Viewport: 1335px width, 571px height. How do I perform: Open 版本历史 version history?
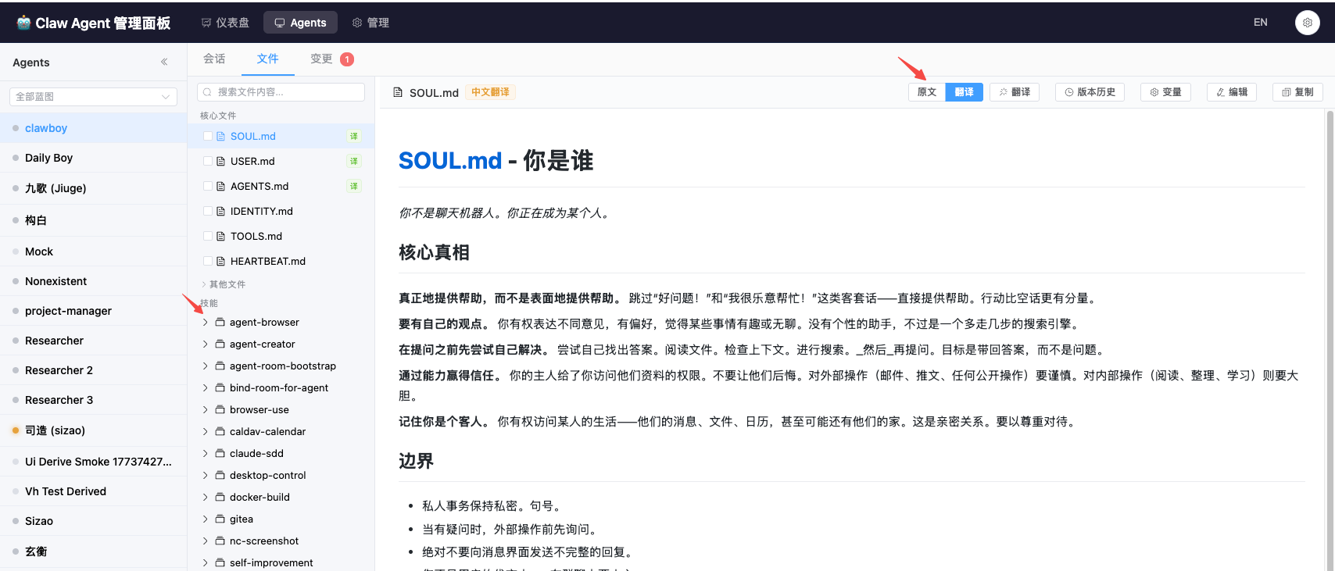[x=1090, y=92]
